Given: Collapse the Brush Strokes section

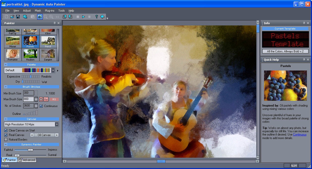Looking at the screenshot, I should click(6, 87).
